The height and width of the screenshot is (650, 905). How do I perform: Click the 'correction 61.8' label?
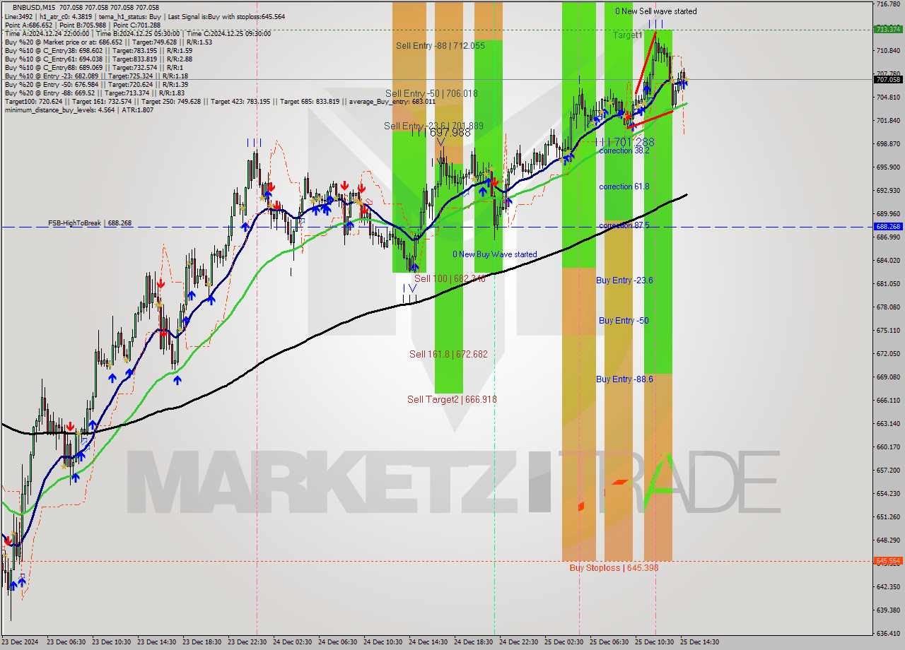[624, 187]
